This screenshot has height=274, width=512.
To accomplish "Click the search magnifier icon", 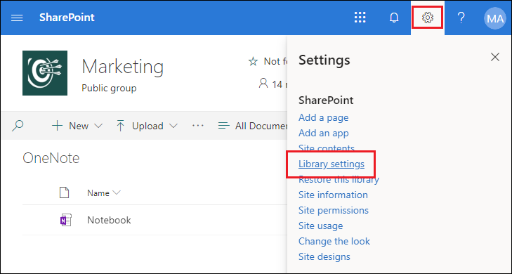I will (x=18, y=125).
